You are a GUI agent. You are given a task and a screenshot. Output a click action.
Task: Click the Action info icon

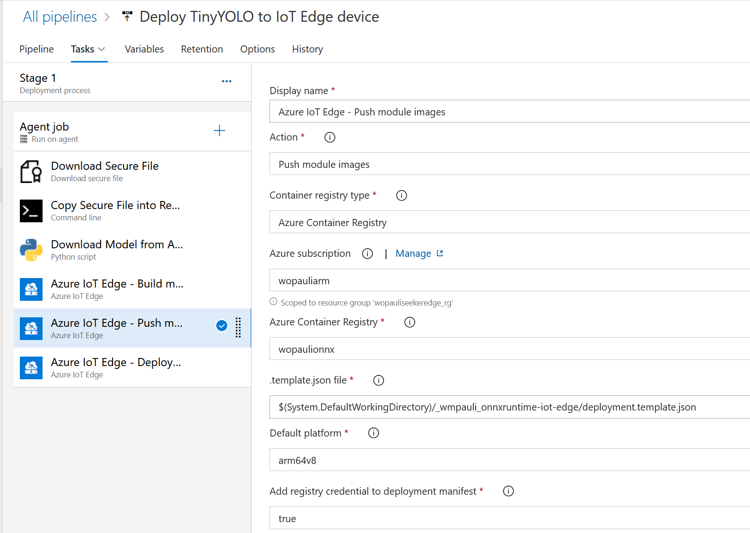(330, 137)
